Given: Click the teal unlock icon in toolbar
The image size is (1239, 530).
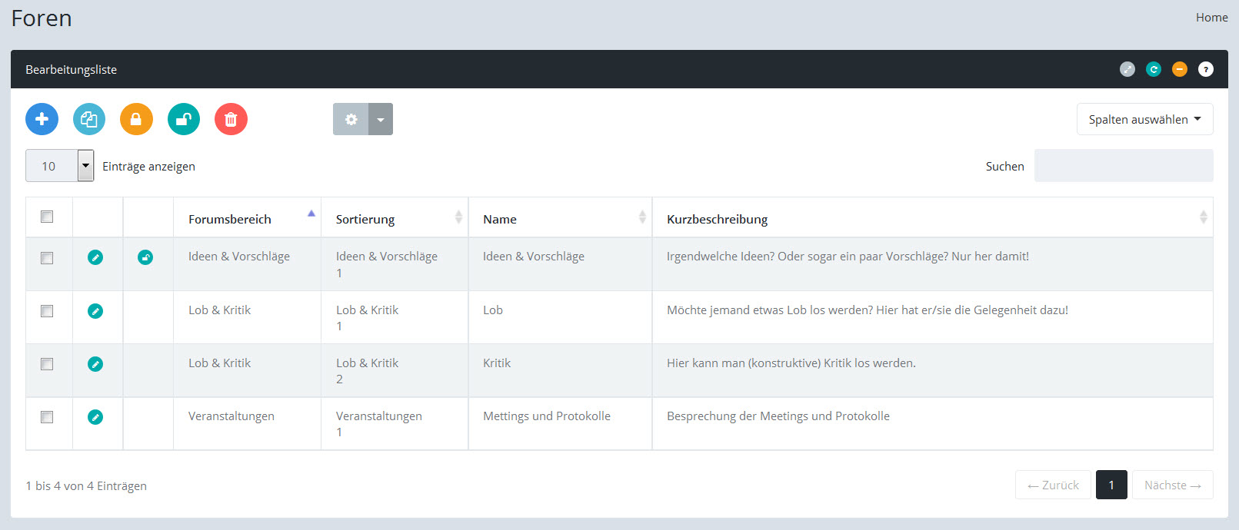Looking at the screenshot, I should coord(184,119).
